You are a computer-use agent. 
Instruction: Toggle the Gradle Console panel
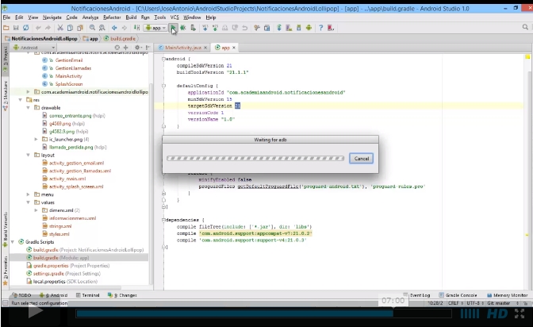point(458,295)
